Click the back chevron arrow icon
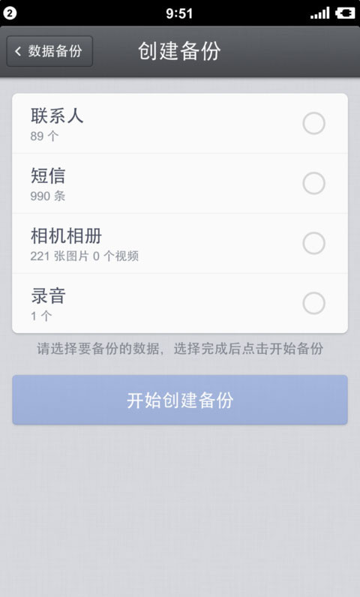This screenshot has width=360, height=597. tap(18, 51)
